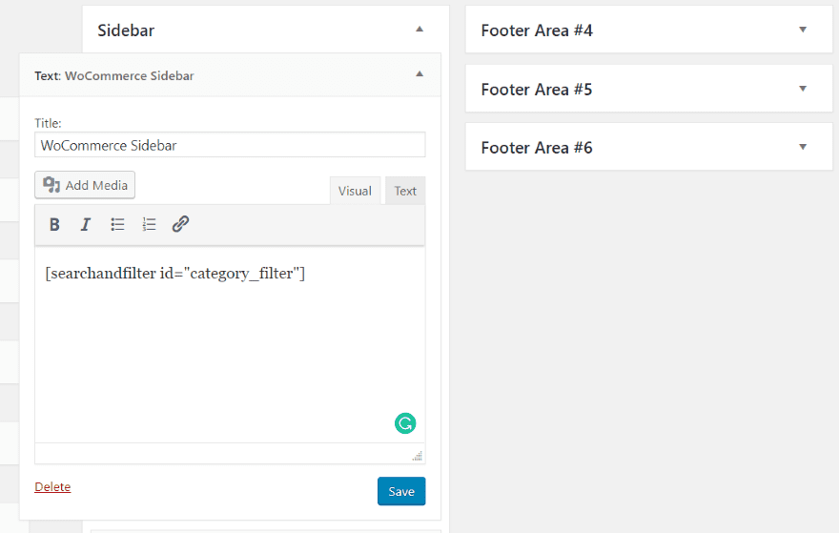Apply italic formatting in the editor

click(x=86, y=225)
